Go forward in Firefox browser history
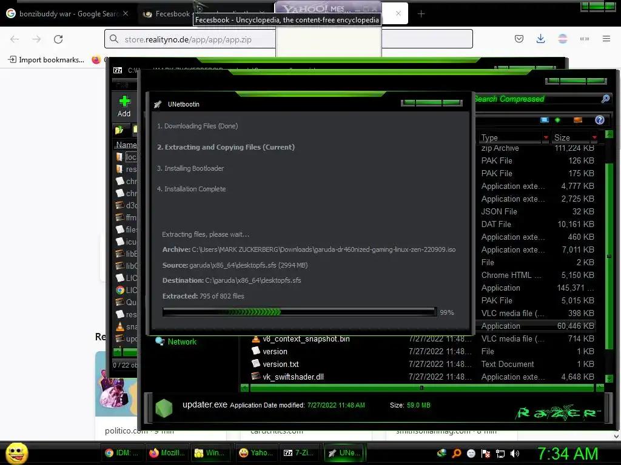 36,39
